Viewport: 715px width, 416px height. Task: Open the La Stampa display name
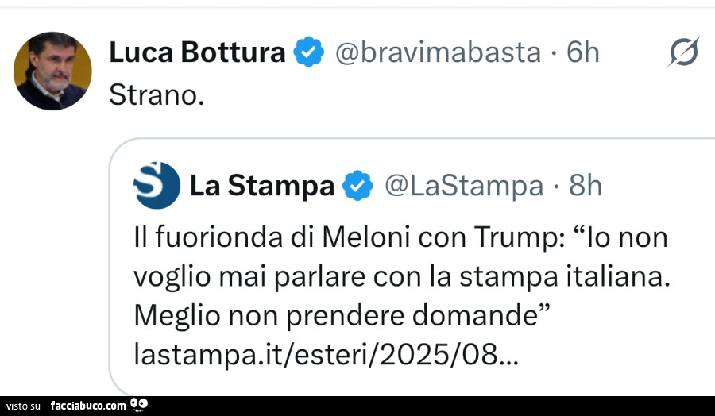tap(261, 186)
